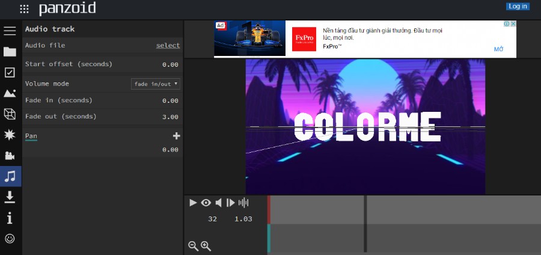Edit the Start offset value
The image size is (541, 255).
click(170, 65)
